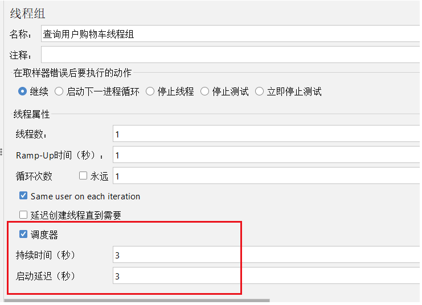Uncheck Same user on each iteration
The height and width of the screenshot is (305, 422).
[23, 195]
